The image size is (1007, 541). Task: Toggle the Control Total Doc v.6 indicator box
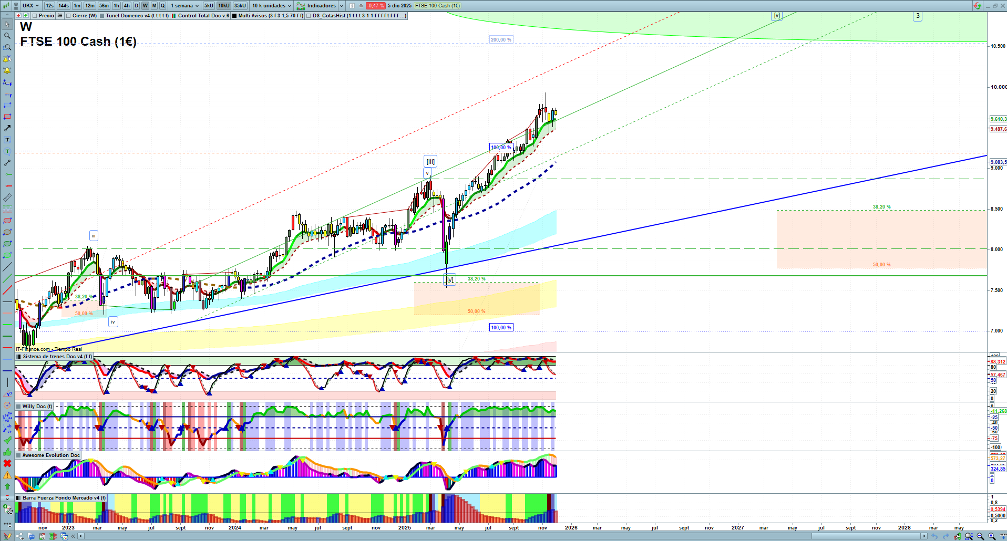174,16
